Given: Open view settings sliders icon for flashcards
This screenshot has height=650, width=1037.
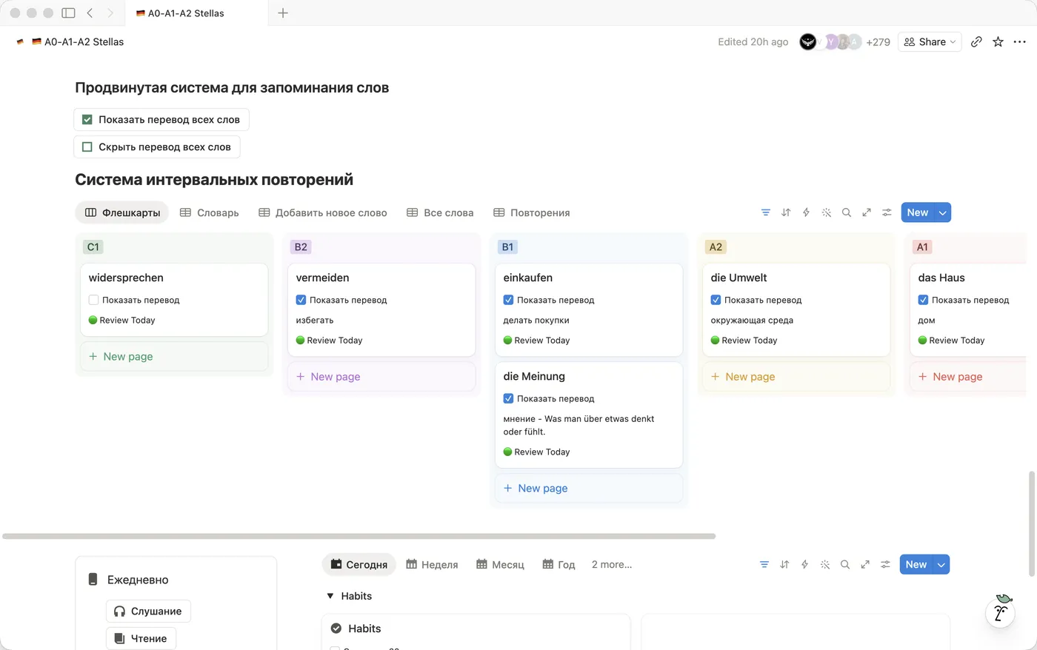Looking at the screenshot, I should [x=887, y=212].
